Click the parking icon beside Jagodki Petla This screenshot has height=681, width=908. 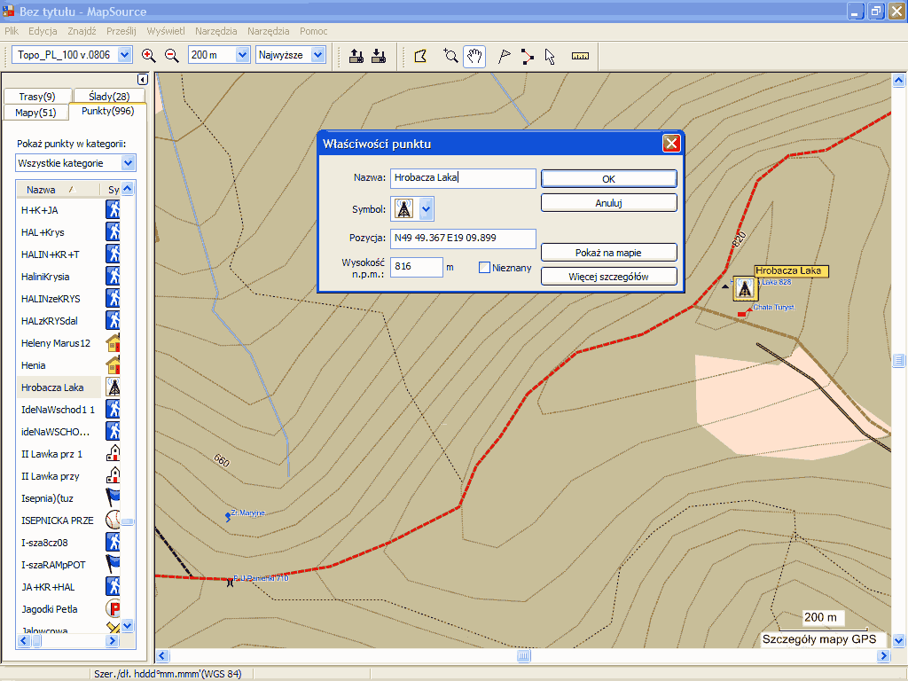(113, 608)
